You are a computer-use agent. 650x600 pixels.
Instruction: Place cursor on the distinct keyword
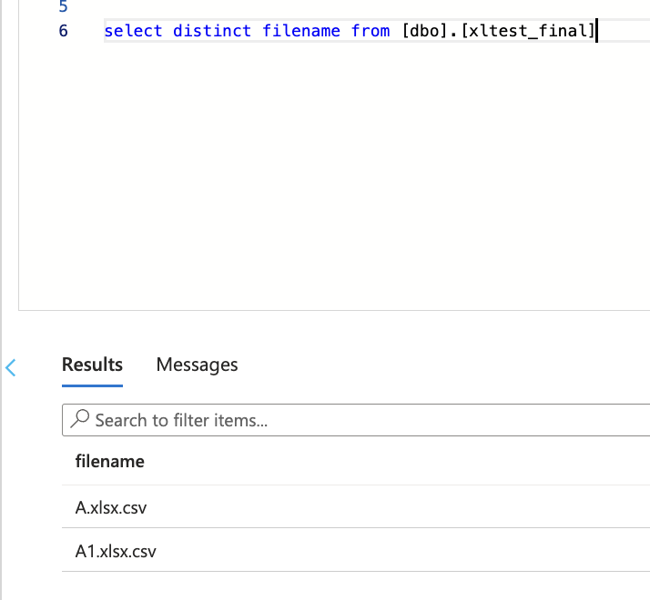[212, 31]
